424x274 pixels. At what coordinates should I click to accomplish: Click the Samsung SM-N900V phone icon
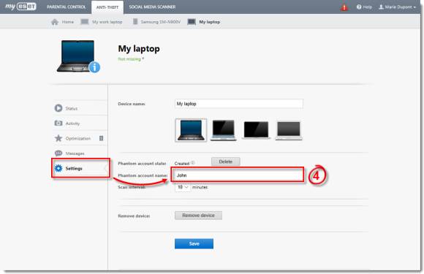click(x=135, y=22)
